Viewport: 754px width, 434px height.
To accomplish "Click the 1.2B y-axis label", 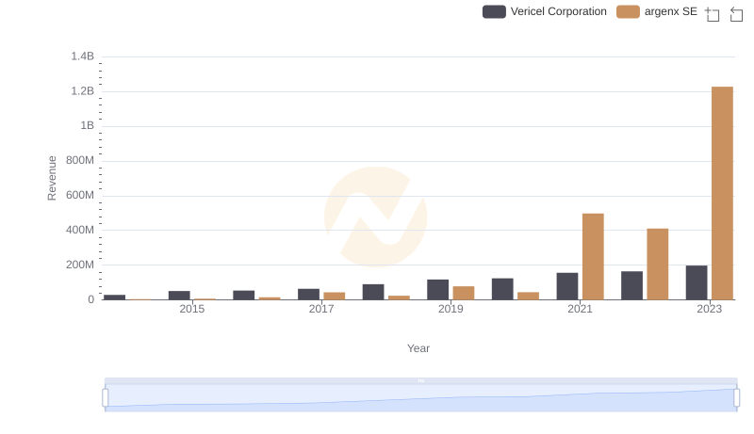I will click(x=83, y=91).
